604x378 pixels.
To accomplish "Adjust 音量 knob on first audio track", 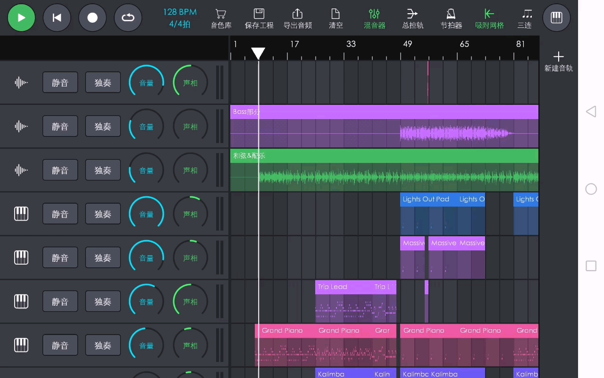I will pos(146,83).
